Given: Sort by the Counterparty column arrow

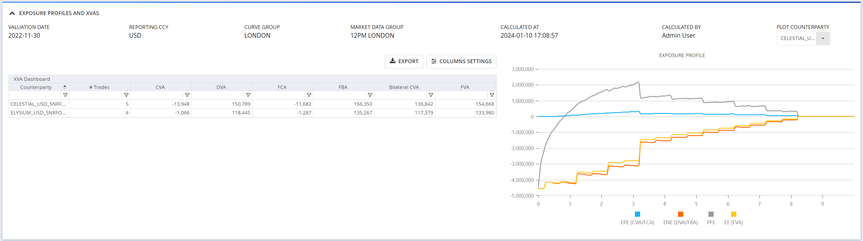Looking at the screenshot, I should [65, 87].
